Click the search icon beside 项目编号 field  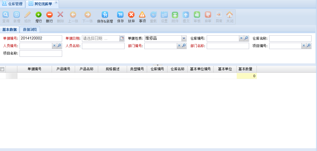309,46
